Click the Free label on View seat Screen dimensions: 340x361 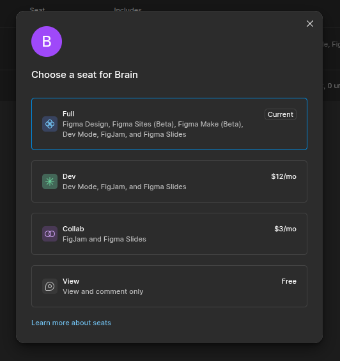(289, 281)
